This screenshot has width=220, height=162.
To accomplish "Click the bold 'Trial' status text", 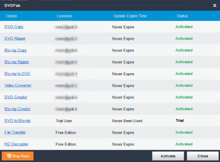I will pyautogui.click(x=180, y=121).
